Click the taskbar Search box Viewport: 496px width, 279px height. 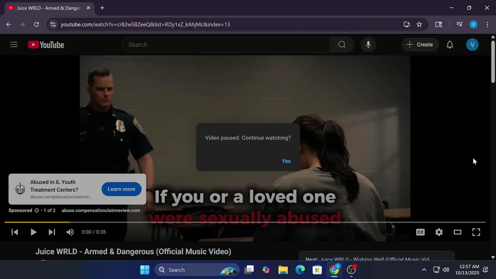(197, 270)
